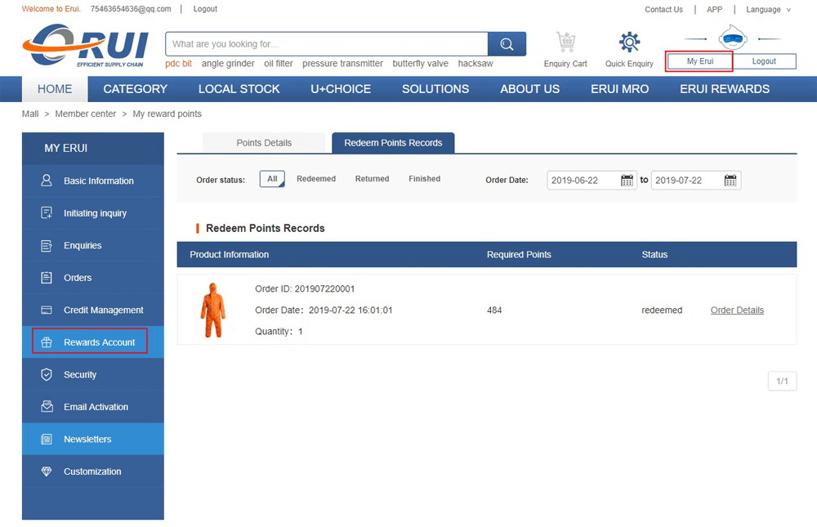
Task: Open the APP link
Action: 714,9
